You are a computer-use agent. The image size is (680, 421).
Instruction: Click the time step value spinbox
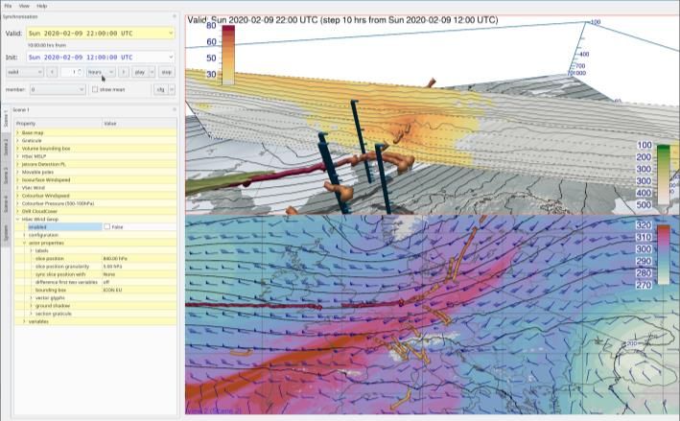(72, 72)
